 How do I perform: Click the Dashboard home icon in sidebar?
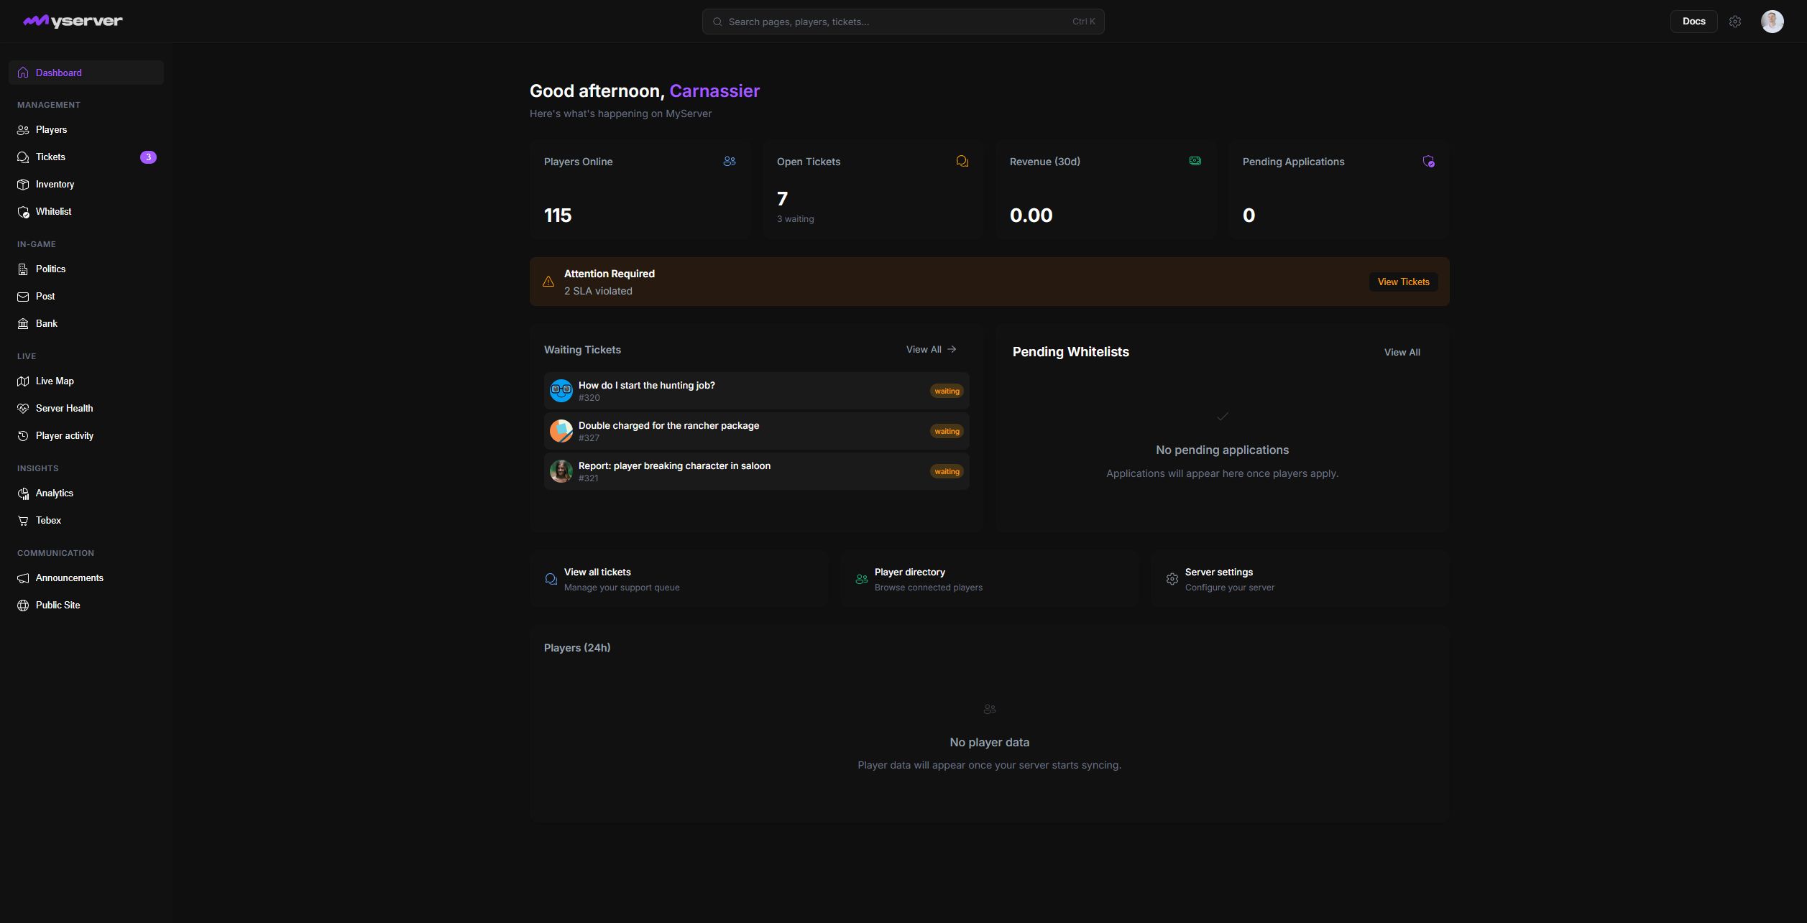tap(23, 73)
